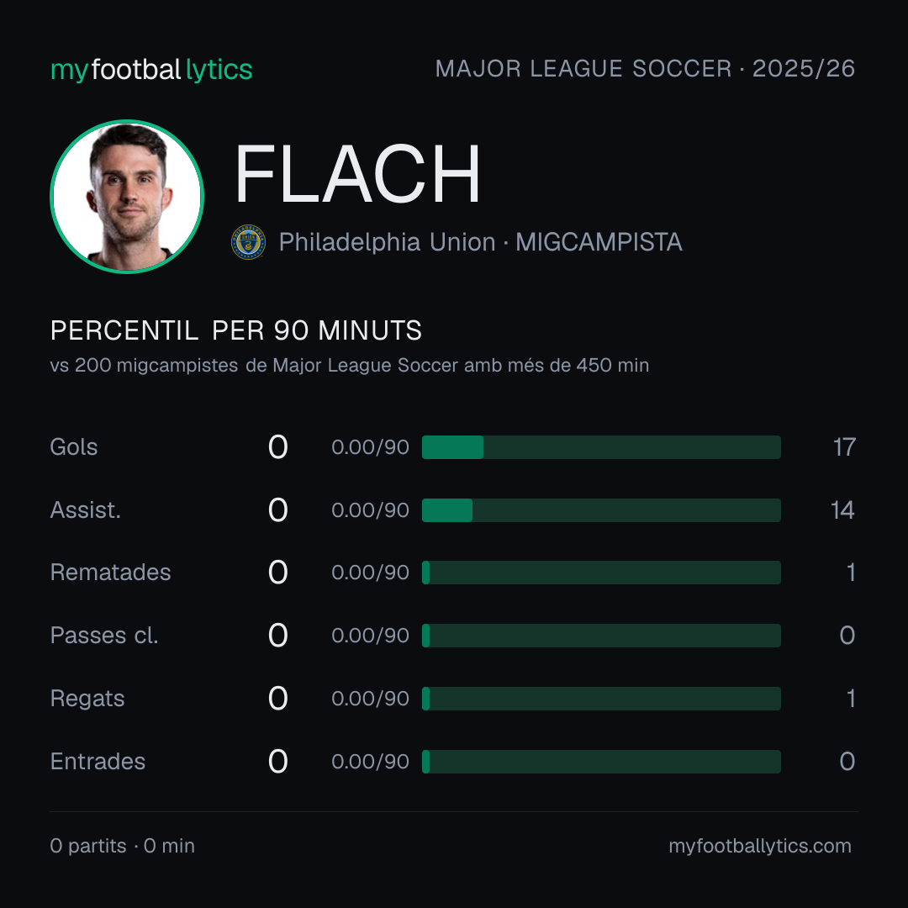Click the Percentil per 90 minuts heading
This screenshot has width=908, height=908.
tap(235, 330)
